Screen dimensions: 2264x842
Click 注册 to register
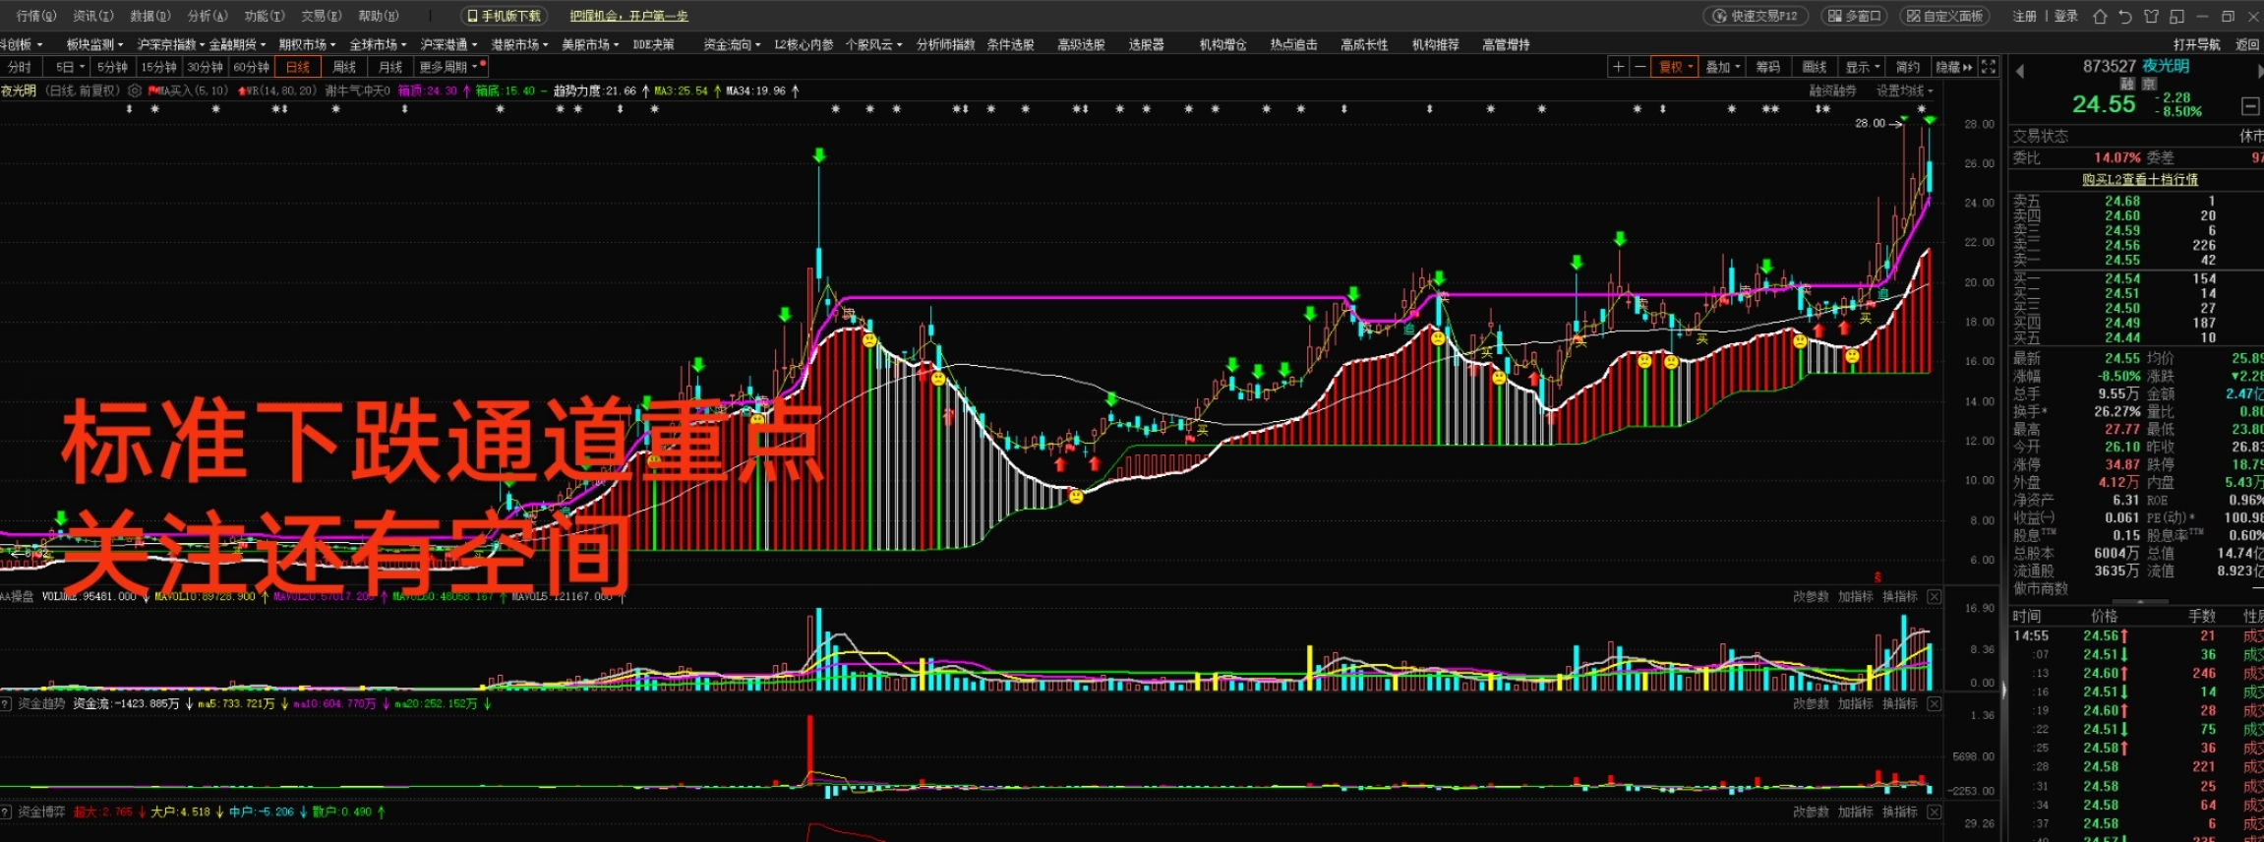(x=2024, y=16)
